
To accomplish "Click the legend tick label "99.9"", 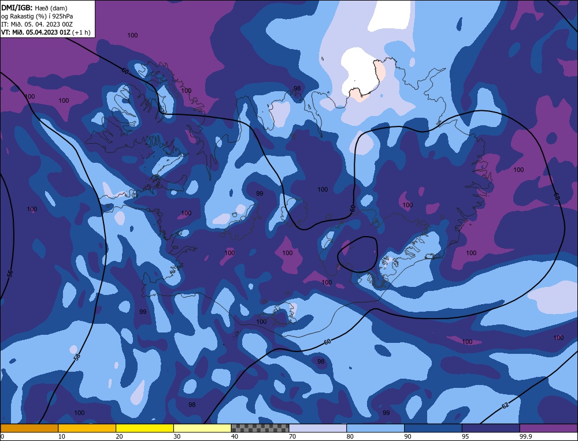I will pos(525,436).
